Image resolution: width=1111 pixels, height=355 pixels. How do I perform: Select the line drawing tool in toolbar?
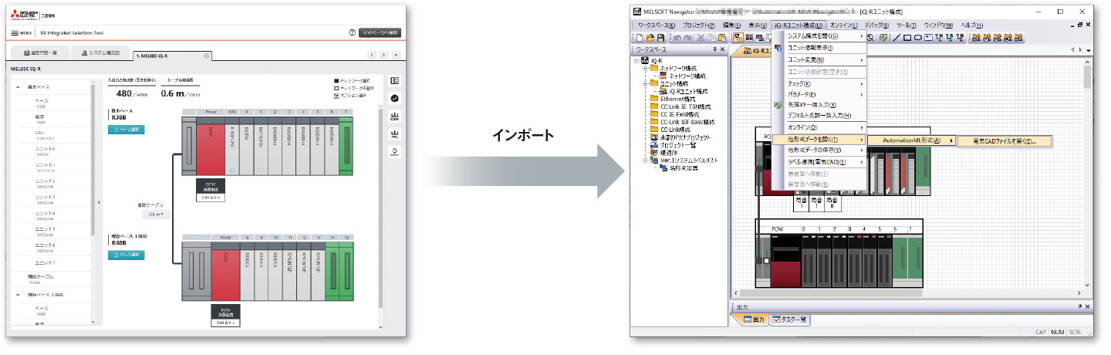coord(897,37)
